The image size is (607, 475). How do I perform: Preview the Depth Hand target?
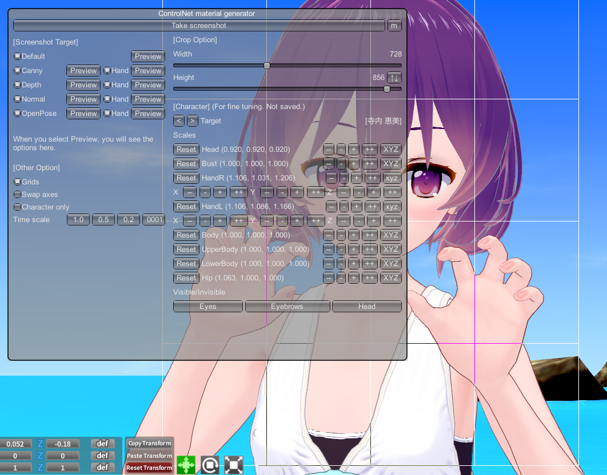tap(148, 84)
